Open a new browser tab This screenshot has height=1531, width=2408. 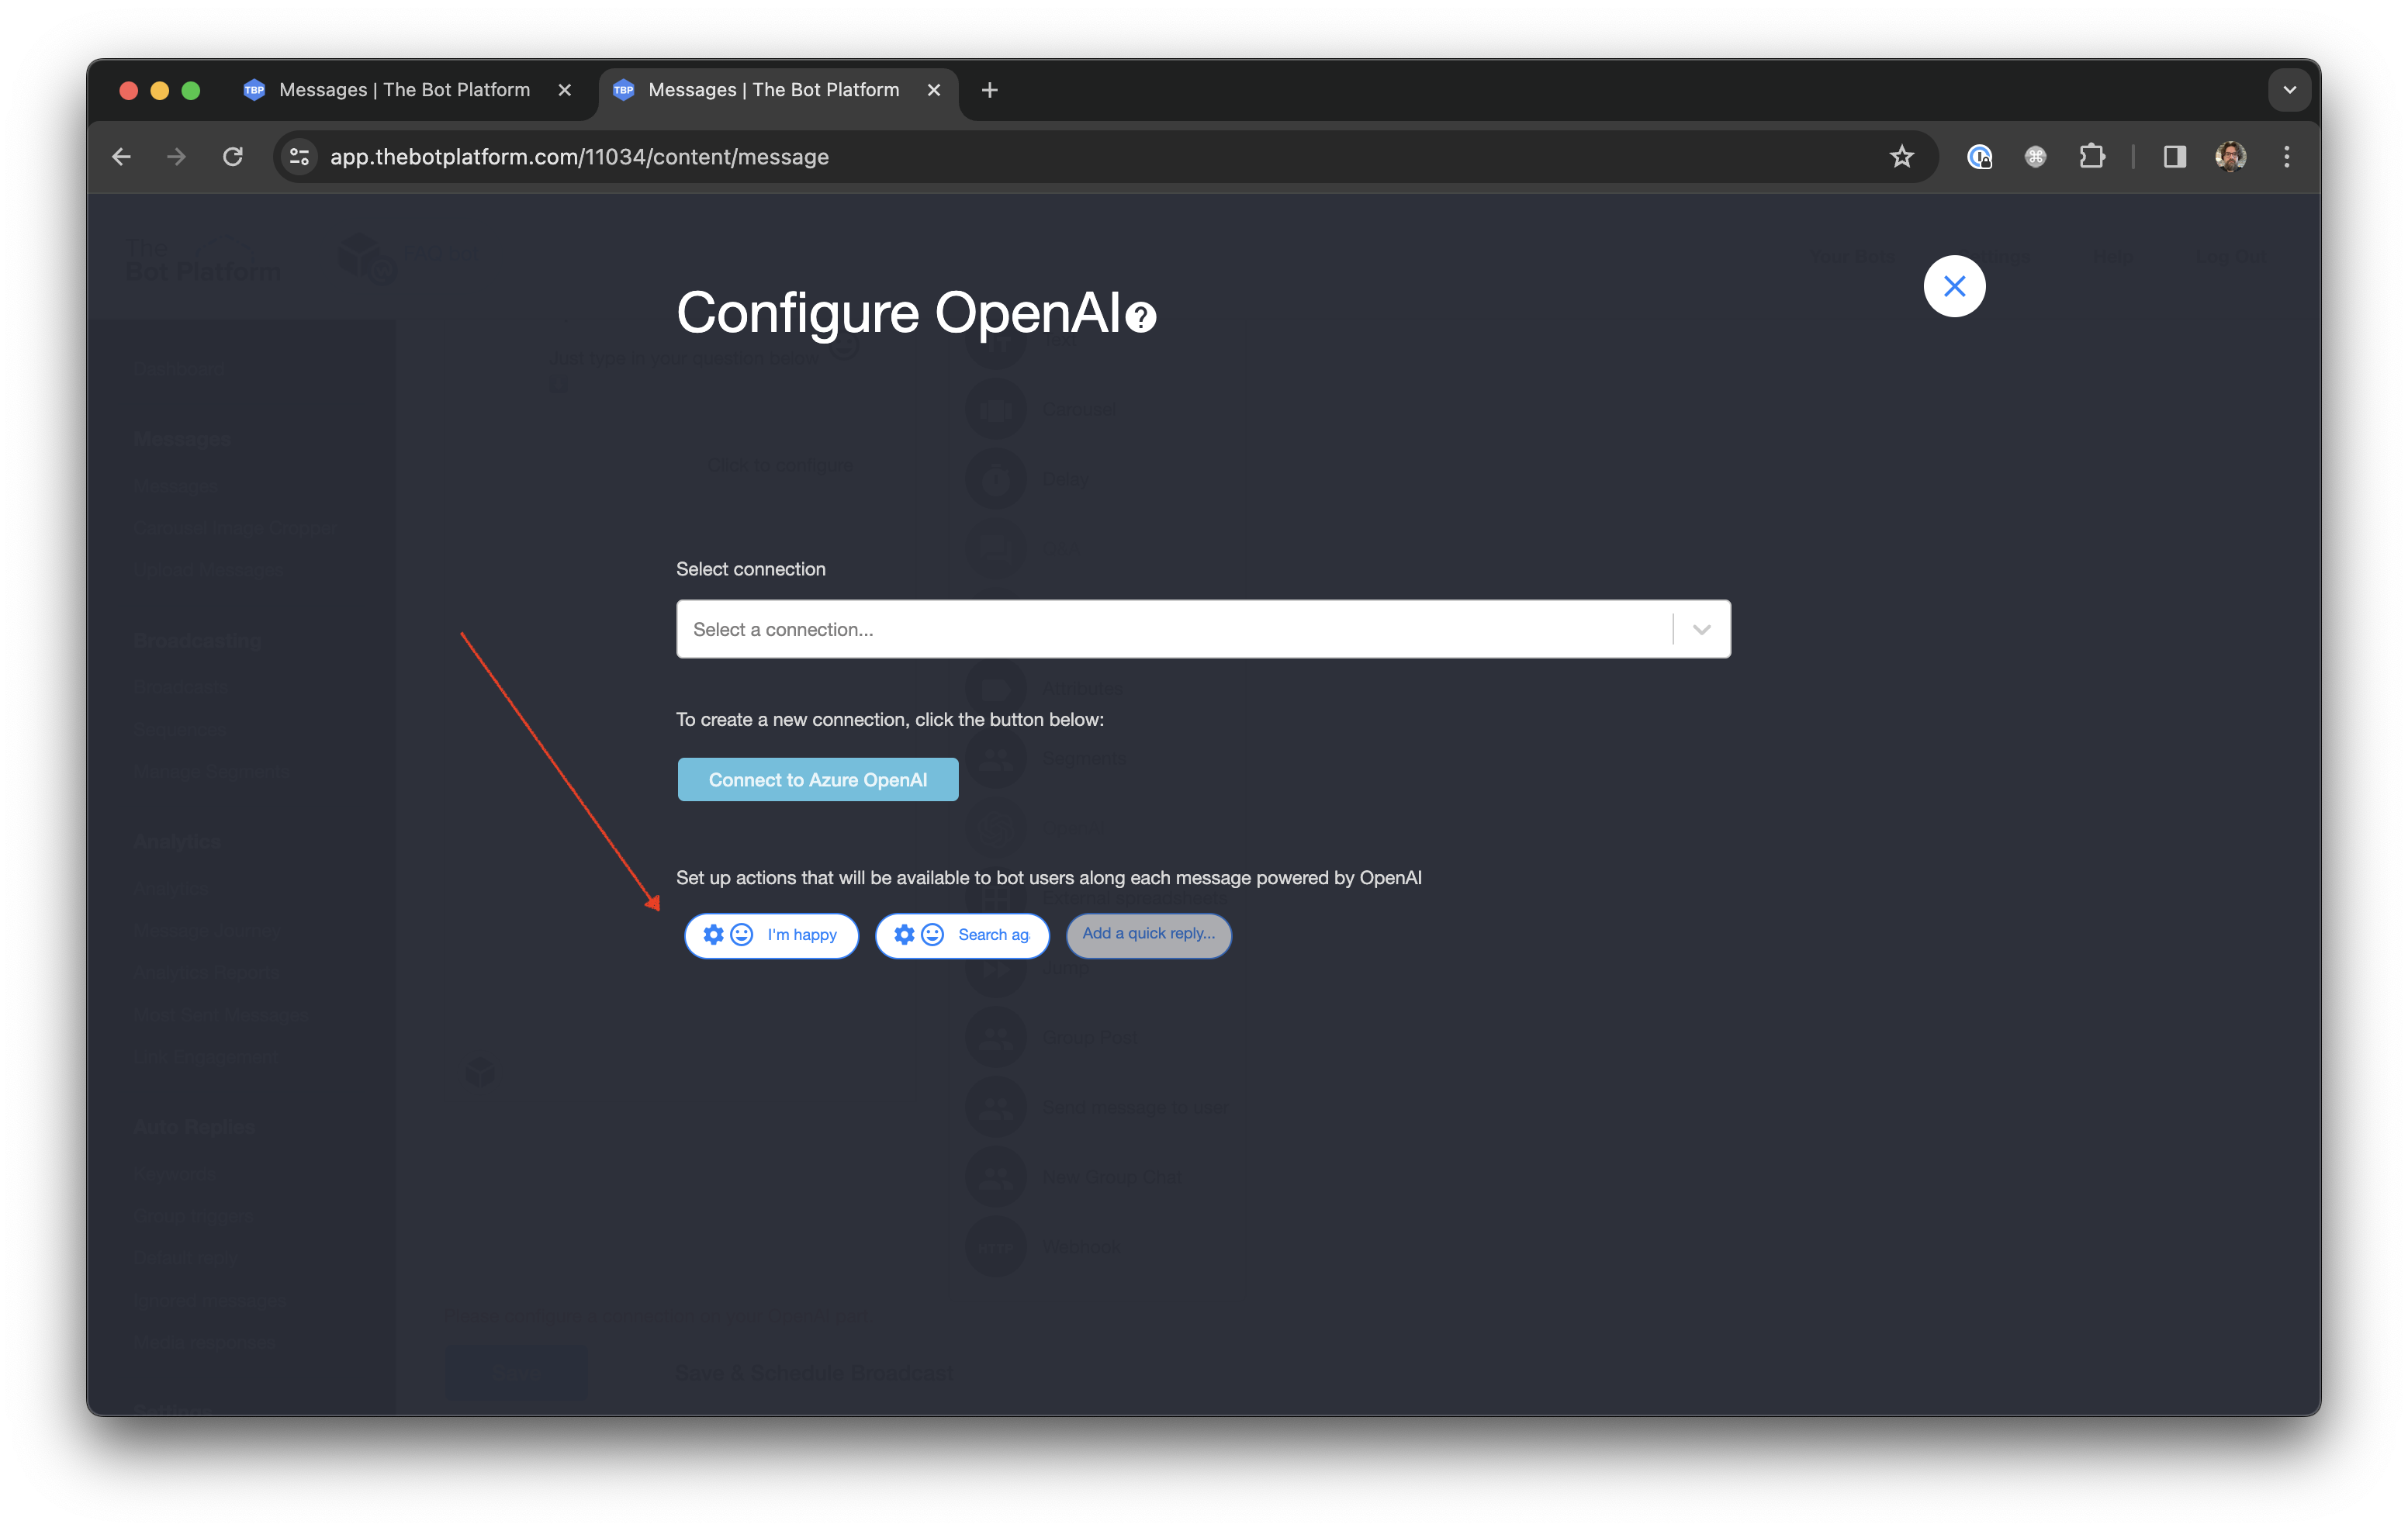pyautogui.click(x=989, y=90)
